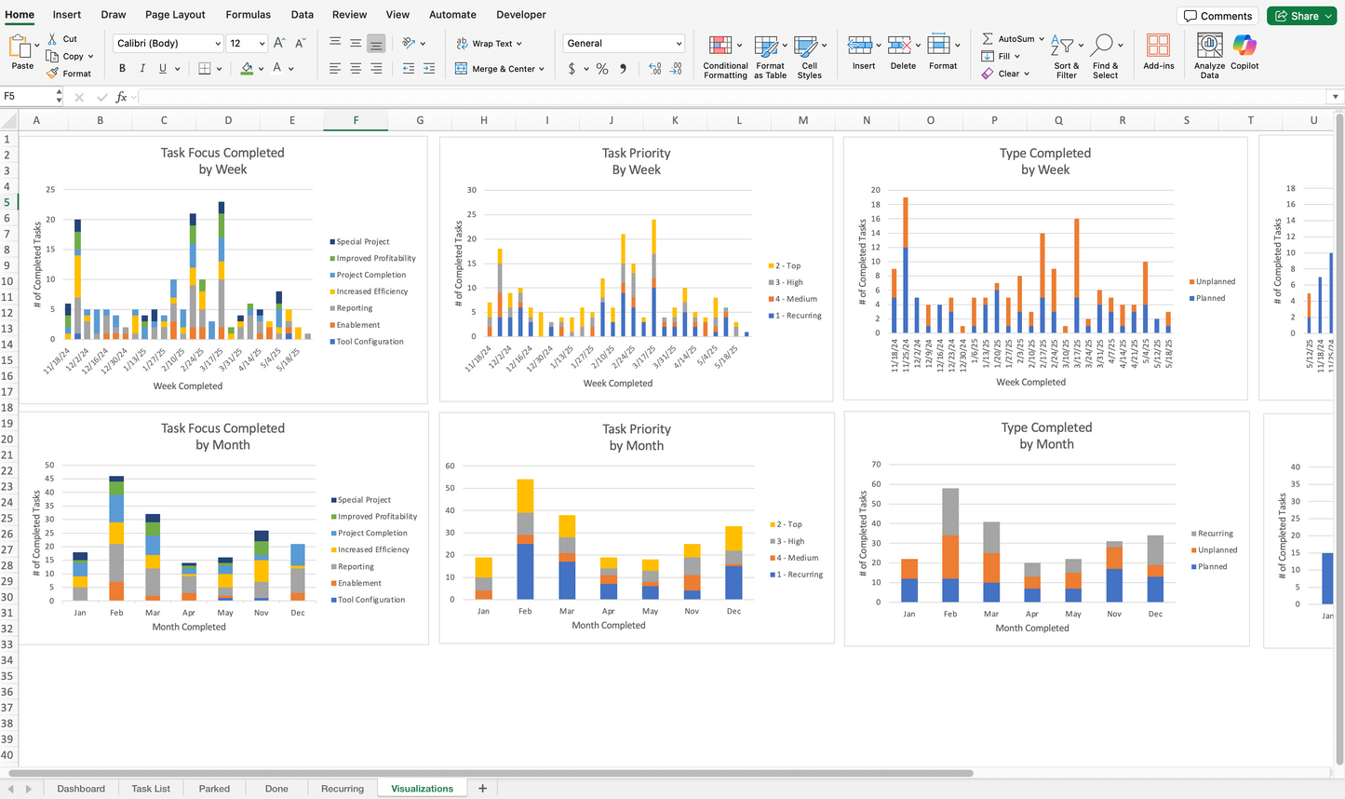Apply currency number format
This screenshot has height=799, width=1345.
tap(574, 68)
